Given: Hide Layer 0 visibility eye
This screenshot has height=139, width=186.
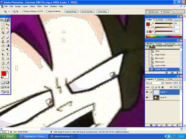Looking at the screenshot, I should (x=147, y=97).
